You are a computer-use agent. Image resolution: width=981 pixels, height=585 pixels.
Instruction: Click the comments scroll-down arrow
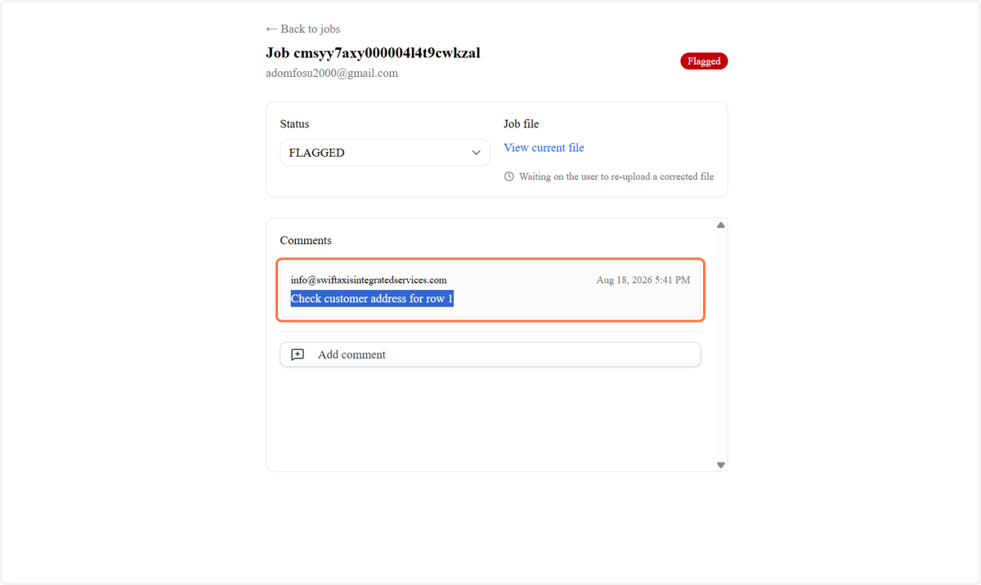point(721,465)
